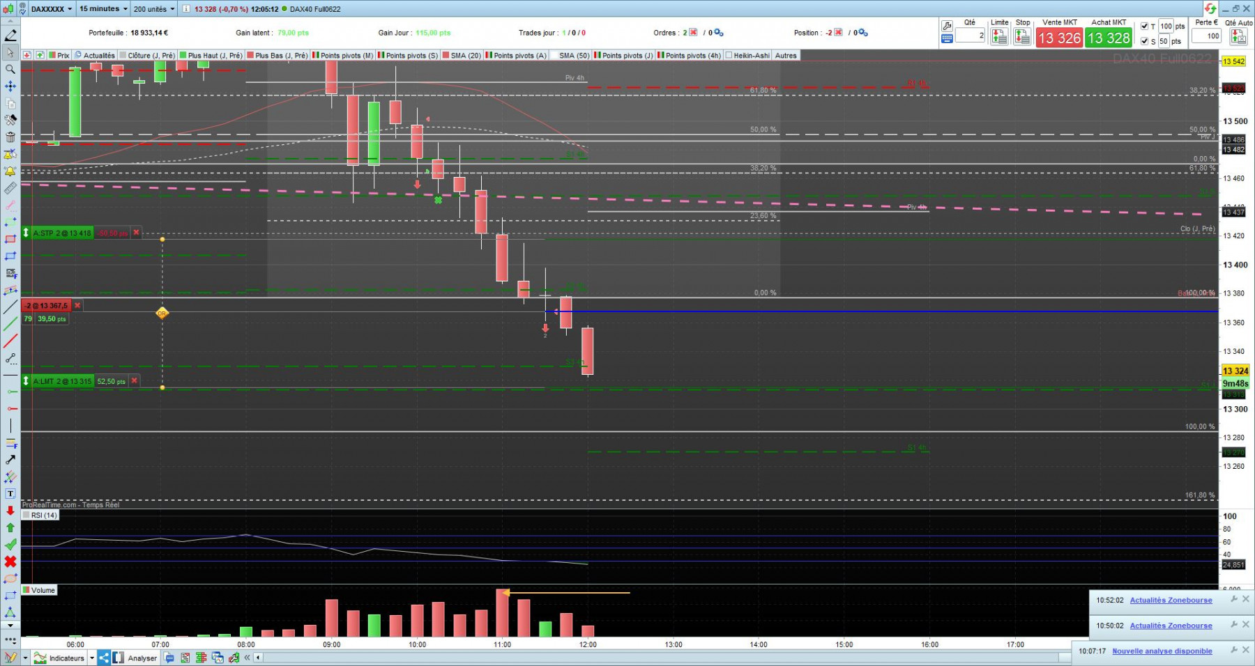Open trading settings wrench icon
Viewport: 1255px width, 666px height.
(x=947, y=26)
